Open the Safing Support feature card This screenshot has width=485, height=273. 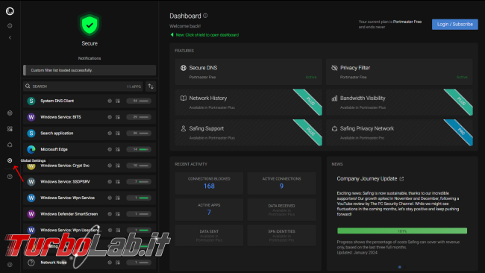pos(248,132)
